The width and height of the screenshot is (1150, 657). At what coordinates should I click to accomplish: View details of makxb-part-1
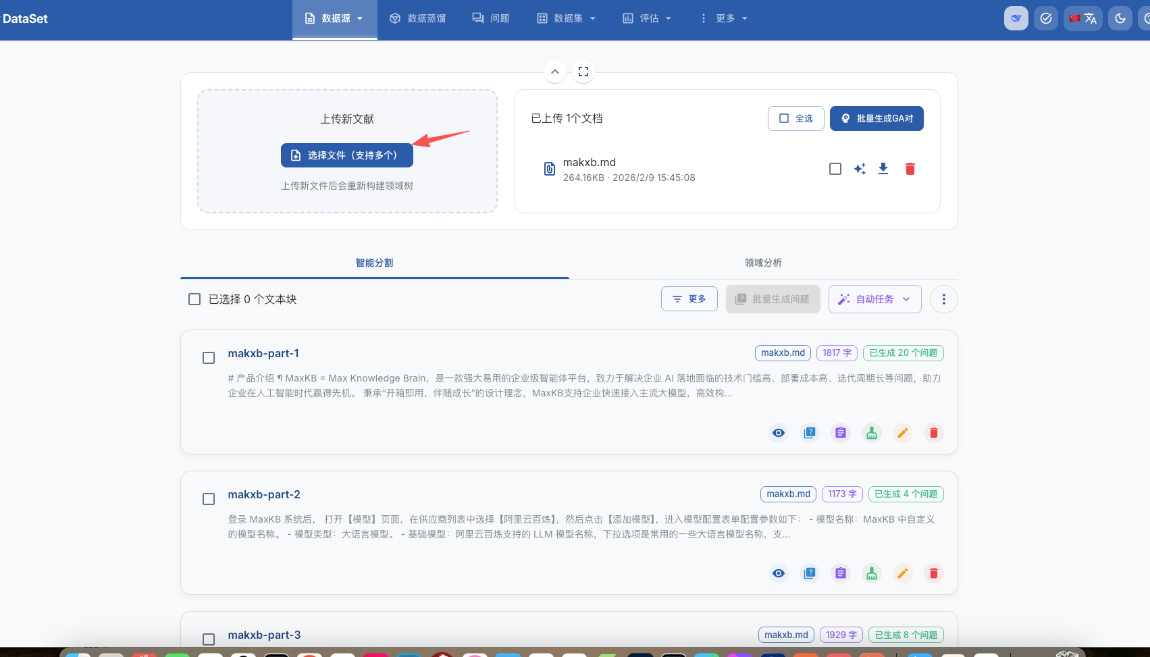tap(779, 433)
